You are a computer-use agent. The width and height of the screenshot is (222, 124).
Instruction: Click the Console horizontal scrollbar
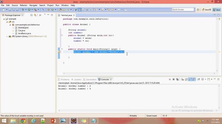(138, 111)
